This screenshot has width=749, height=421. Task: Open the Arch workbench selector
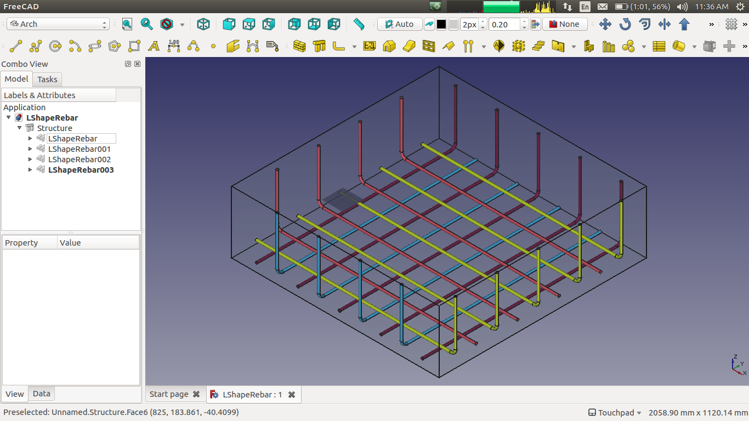click(x=59, y=24)
